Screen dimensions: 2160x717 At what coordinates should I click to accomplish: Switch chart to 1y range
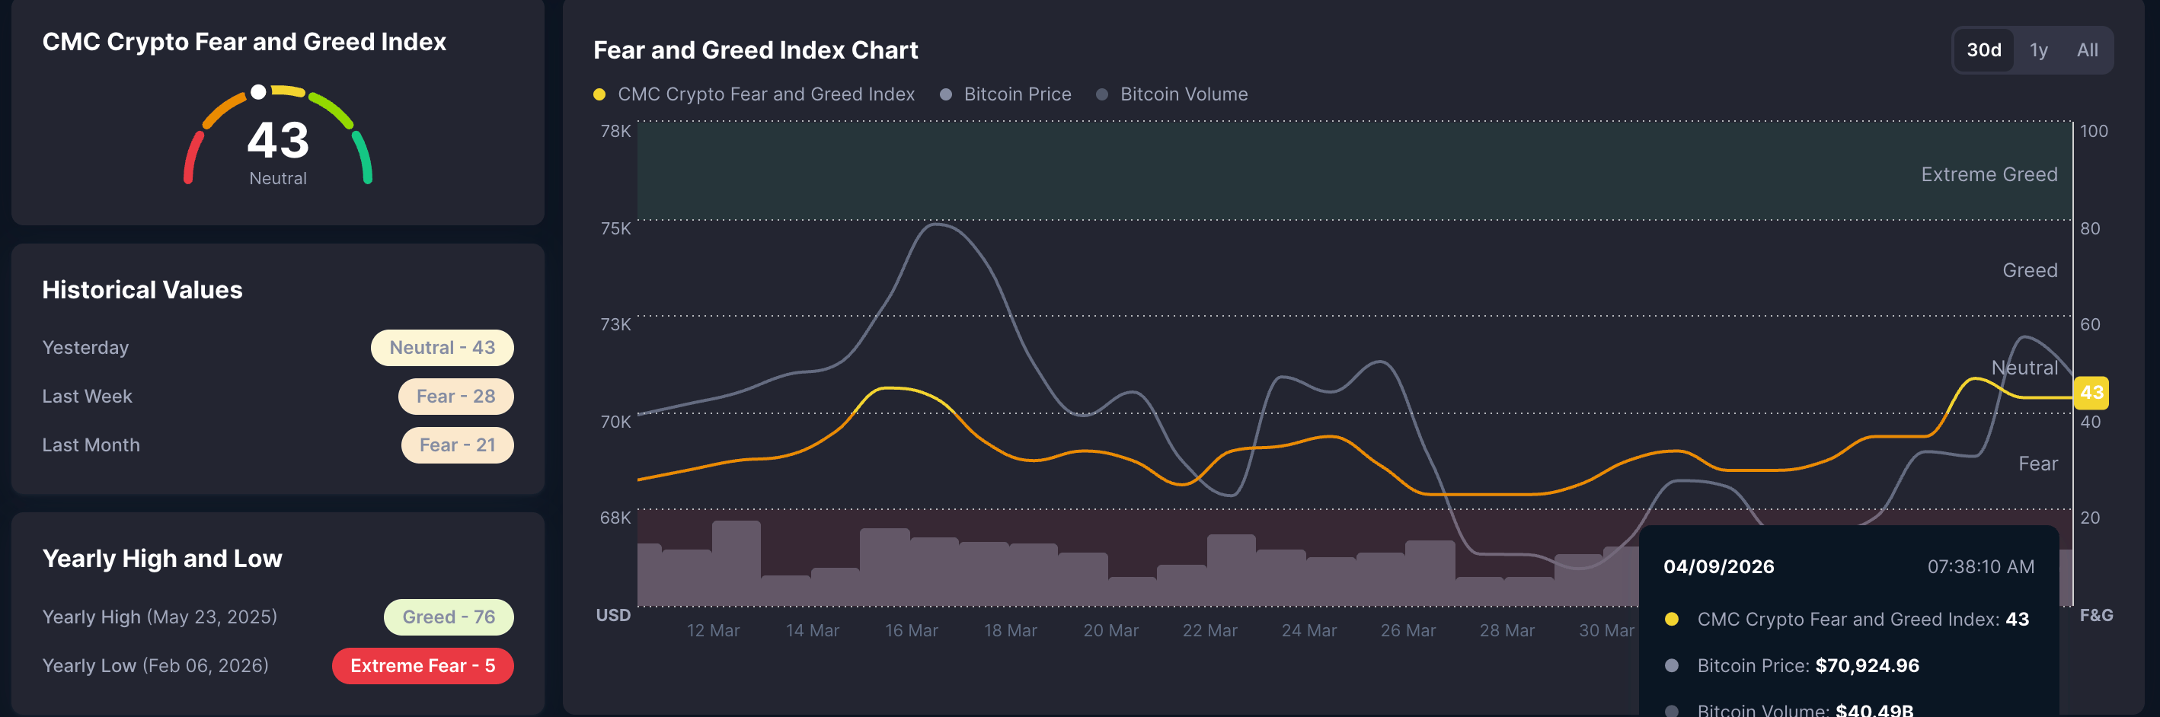2038,50
